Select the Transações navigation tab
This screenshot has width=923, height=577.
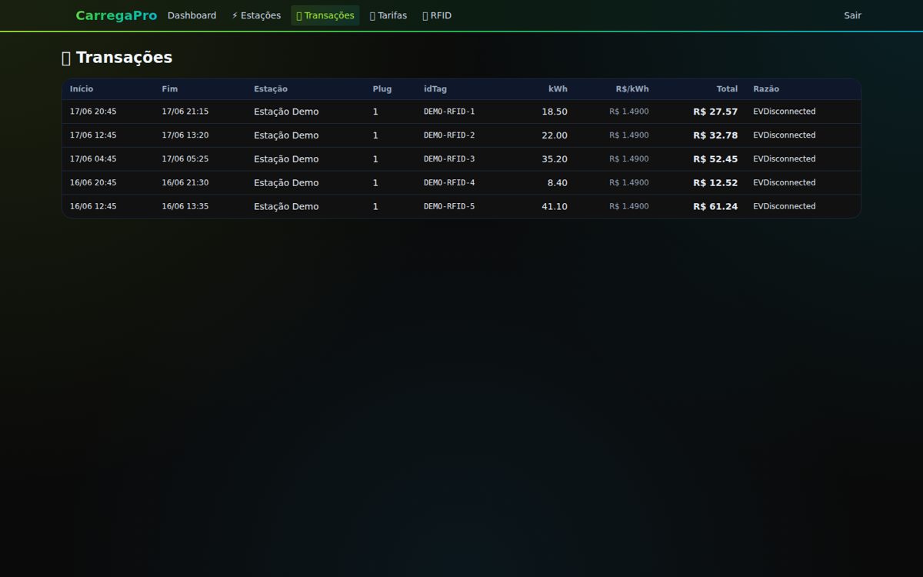pos(325,15)
